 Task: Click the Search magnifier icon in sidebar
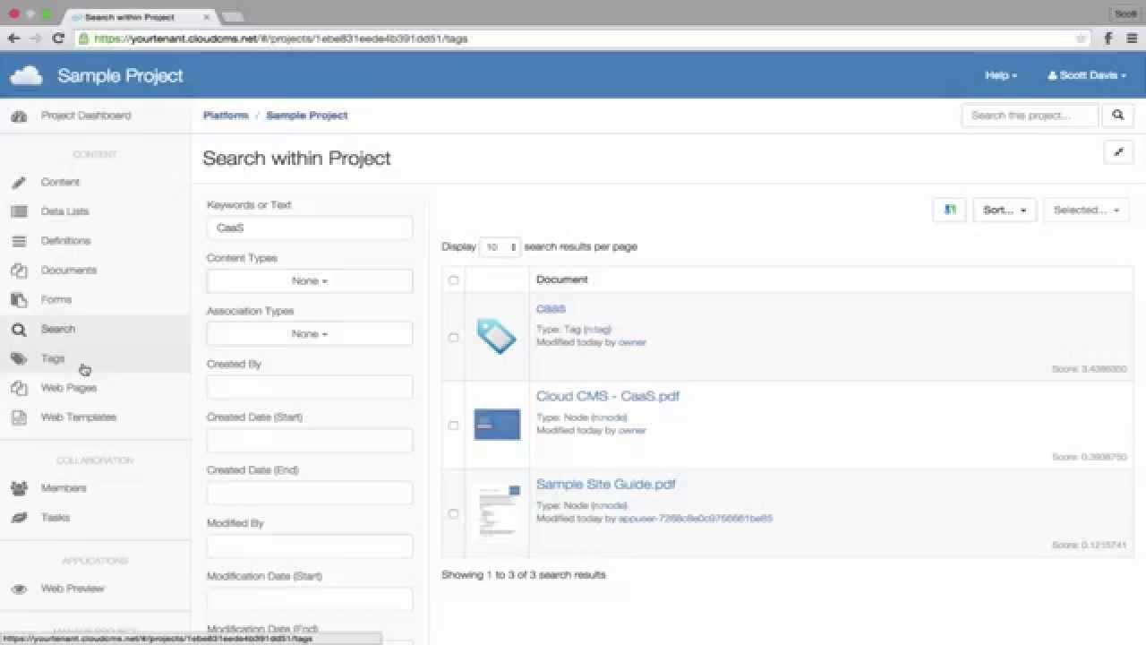click(x=19, y=330)
